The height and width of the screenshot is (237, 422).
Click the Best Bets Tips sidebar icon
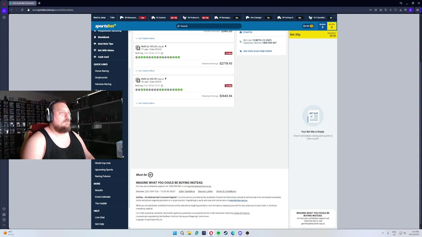click(95, 44)
